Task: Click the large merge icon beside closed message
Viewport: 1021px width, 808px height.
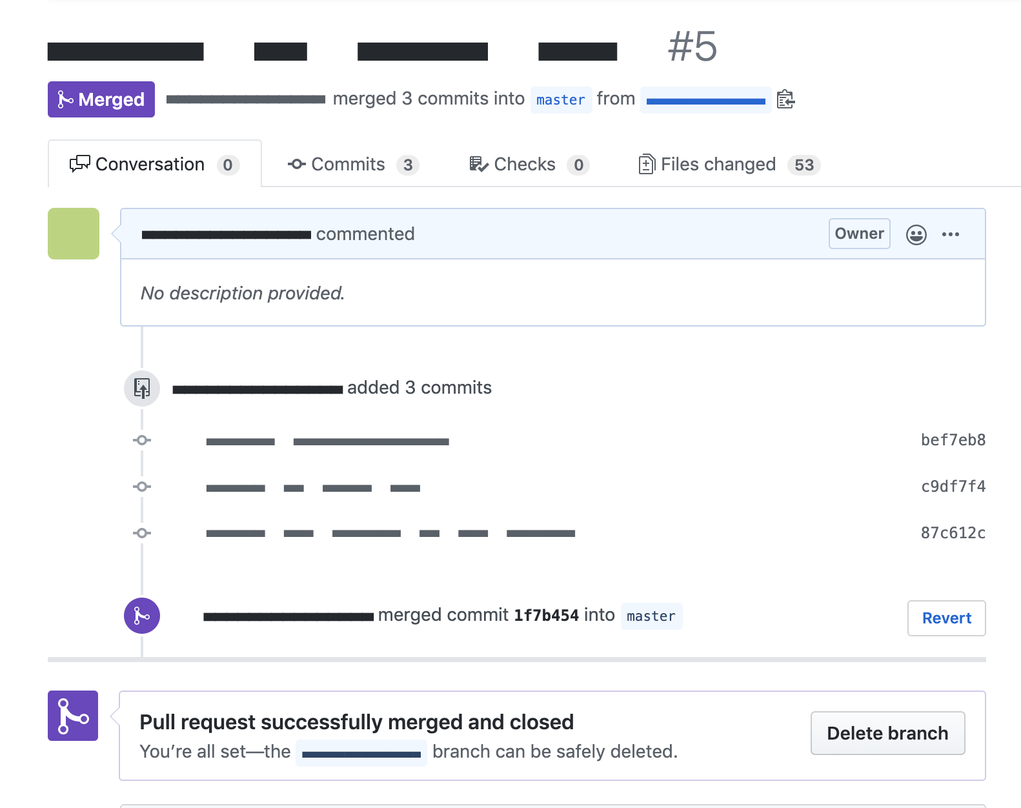Action: (x=73, y=716)
